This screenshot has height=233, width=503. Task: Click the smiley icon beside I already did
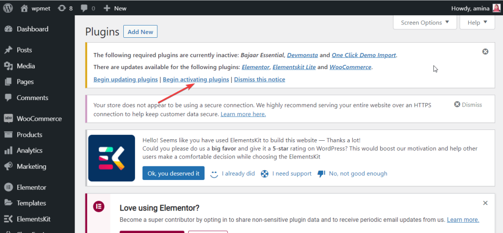point(214,174)
